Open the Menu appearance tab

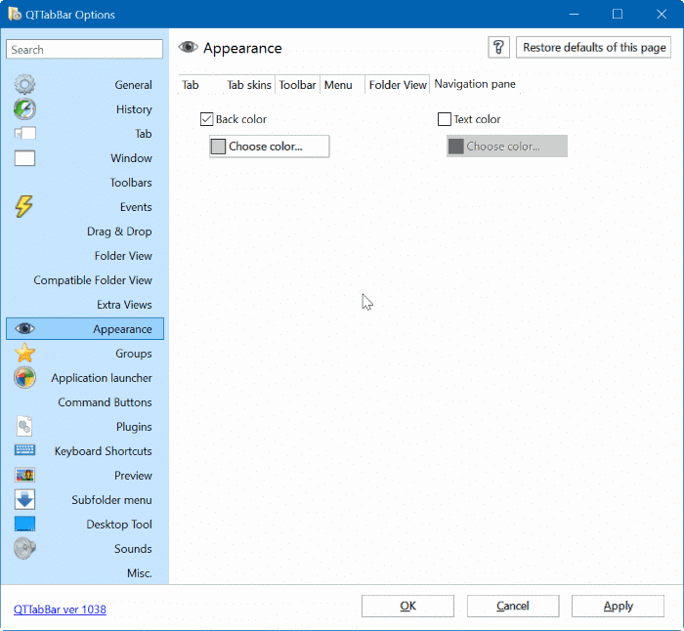[x=338, y=85]
